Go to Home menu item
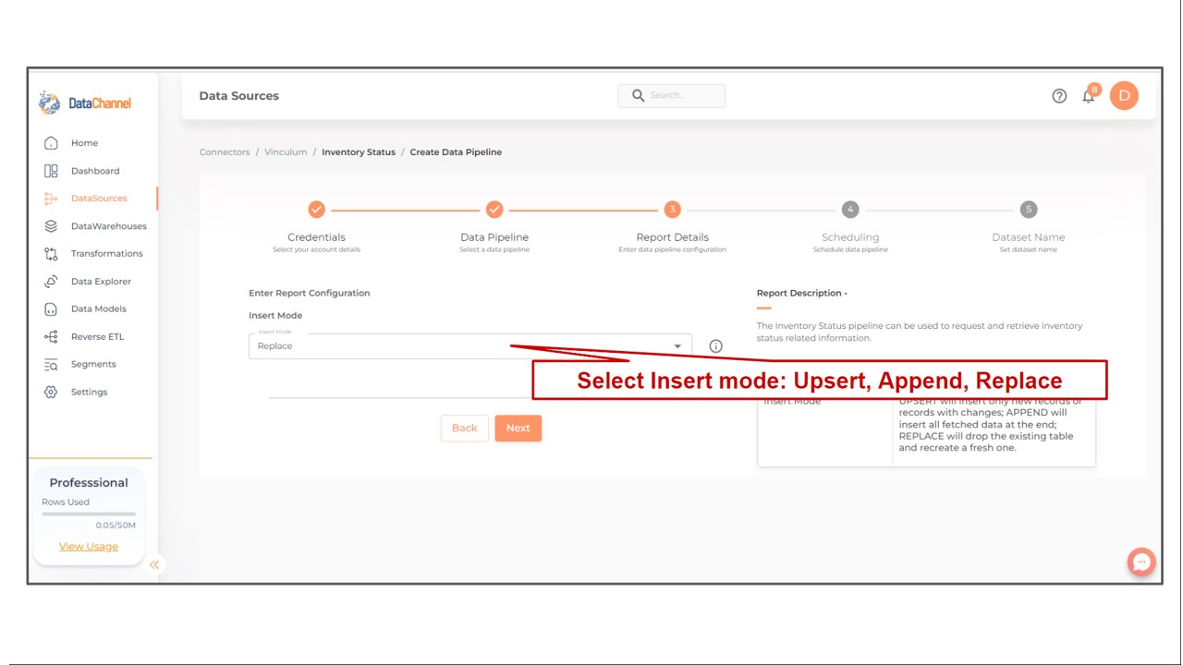The width and height of the screenshot is (1183, 665). [84, 143]
